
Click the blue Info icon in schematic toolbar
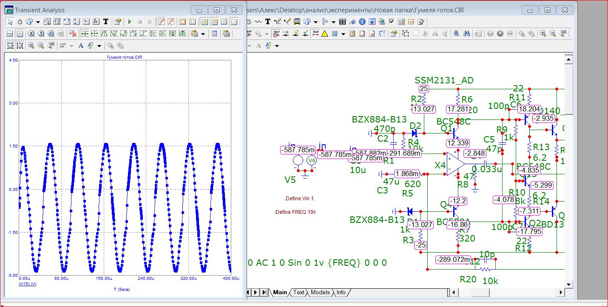click(x=362, y=22)
